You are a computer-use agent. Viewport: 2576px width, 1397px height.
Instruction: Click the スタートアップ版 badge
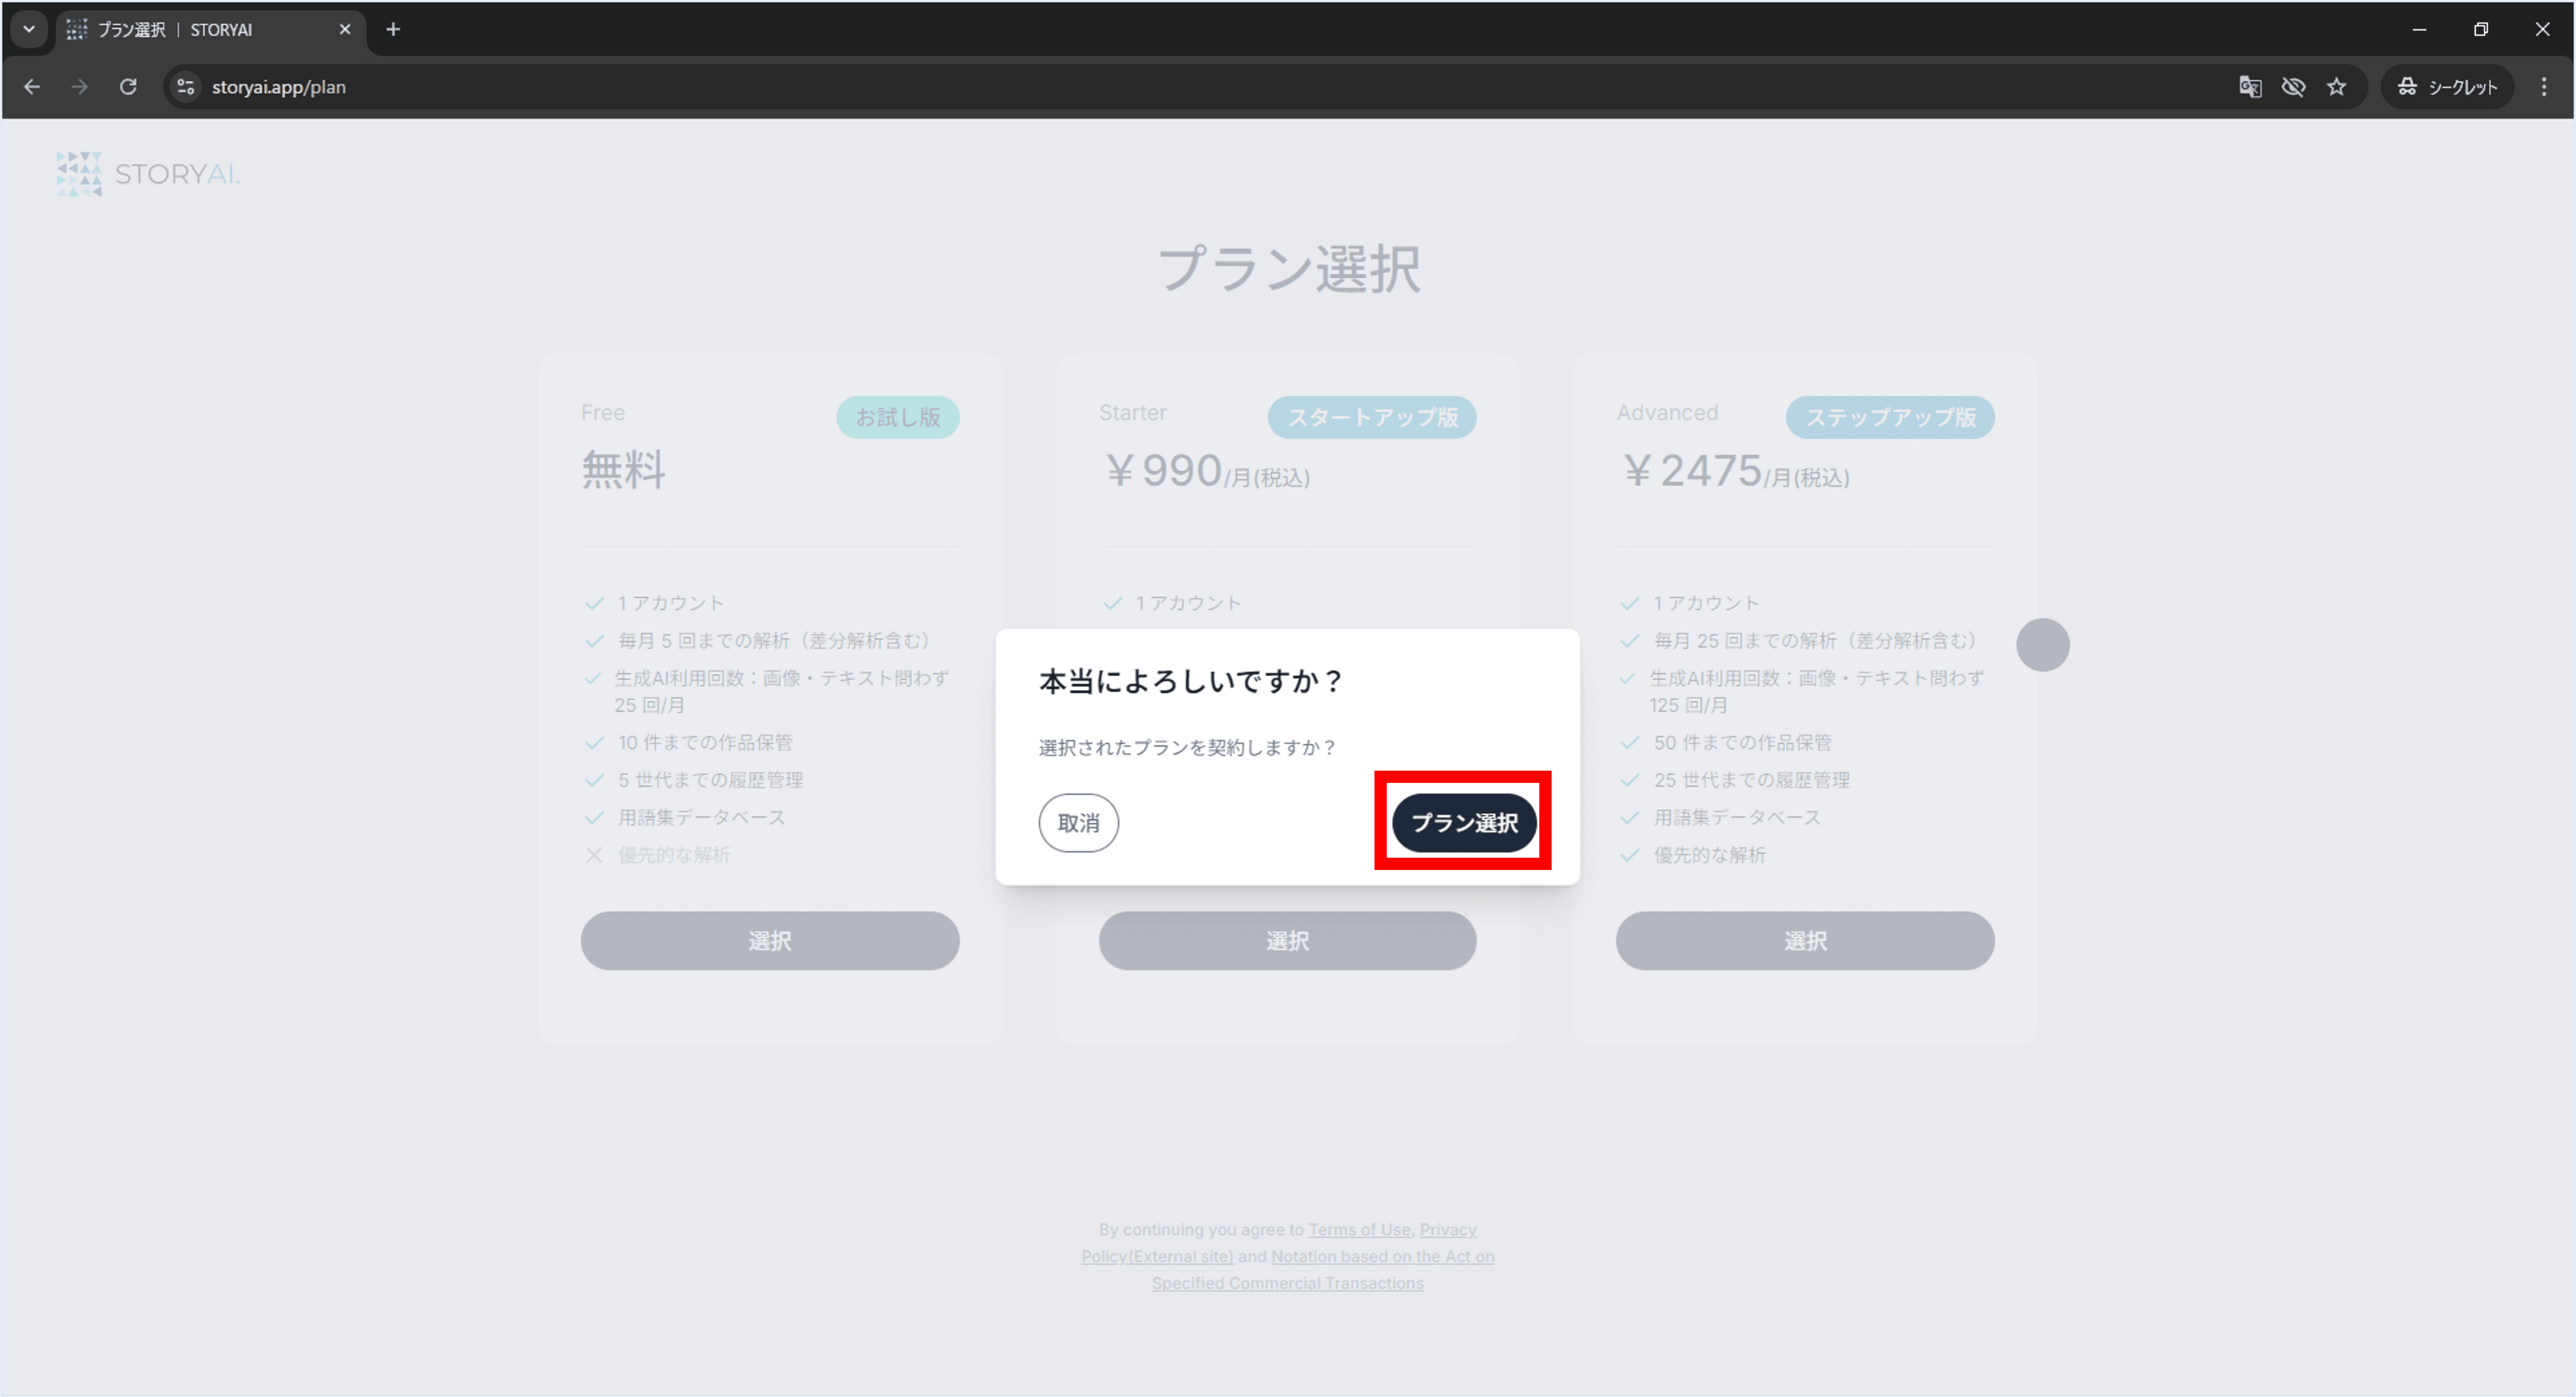[1372, 417]
